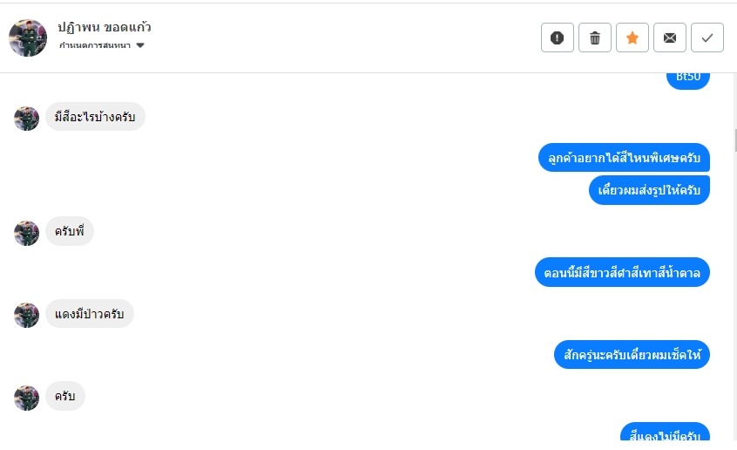Screen dimensions: 737x450
Task: Select the message bubble มีสีอะไรบ้างครับ
Action: [95, 118]
